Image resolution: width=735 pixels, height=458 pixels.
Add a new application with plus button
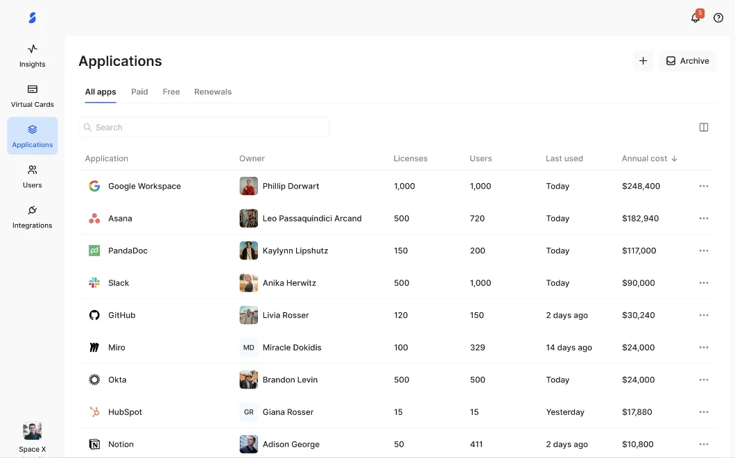point(643,60)
